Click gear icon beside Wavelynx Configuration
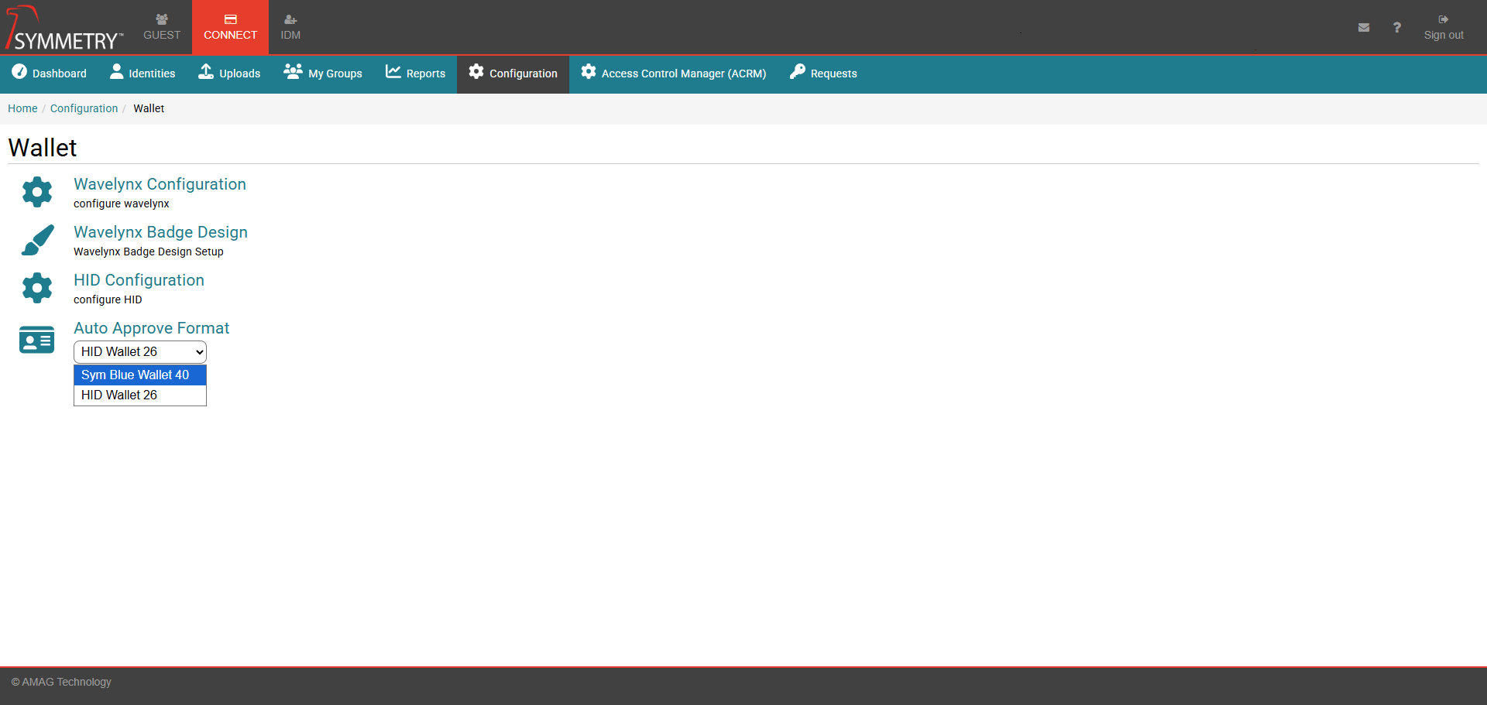 [37, 192]
